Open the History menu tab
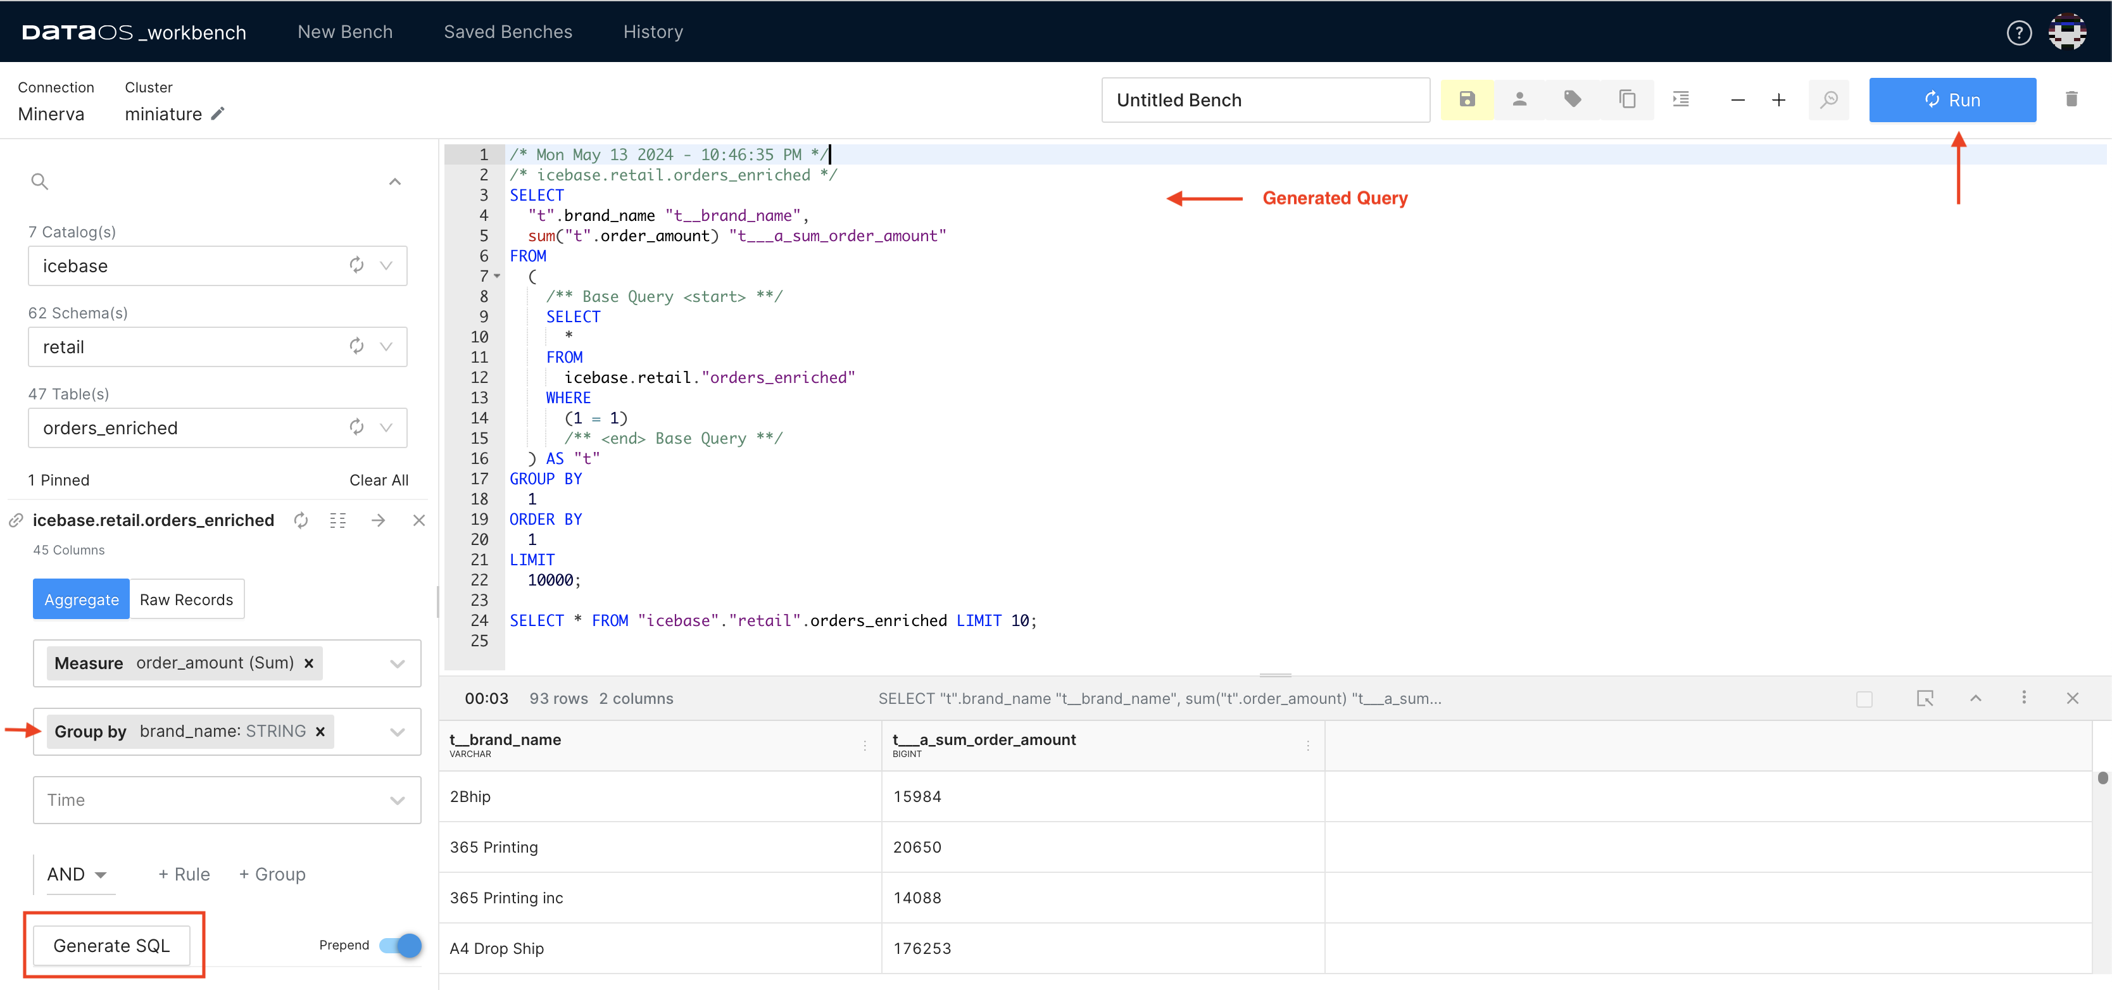2112x990 pixels. click(x=651, y=30)
